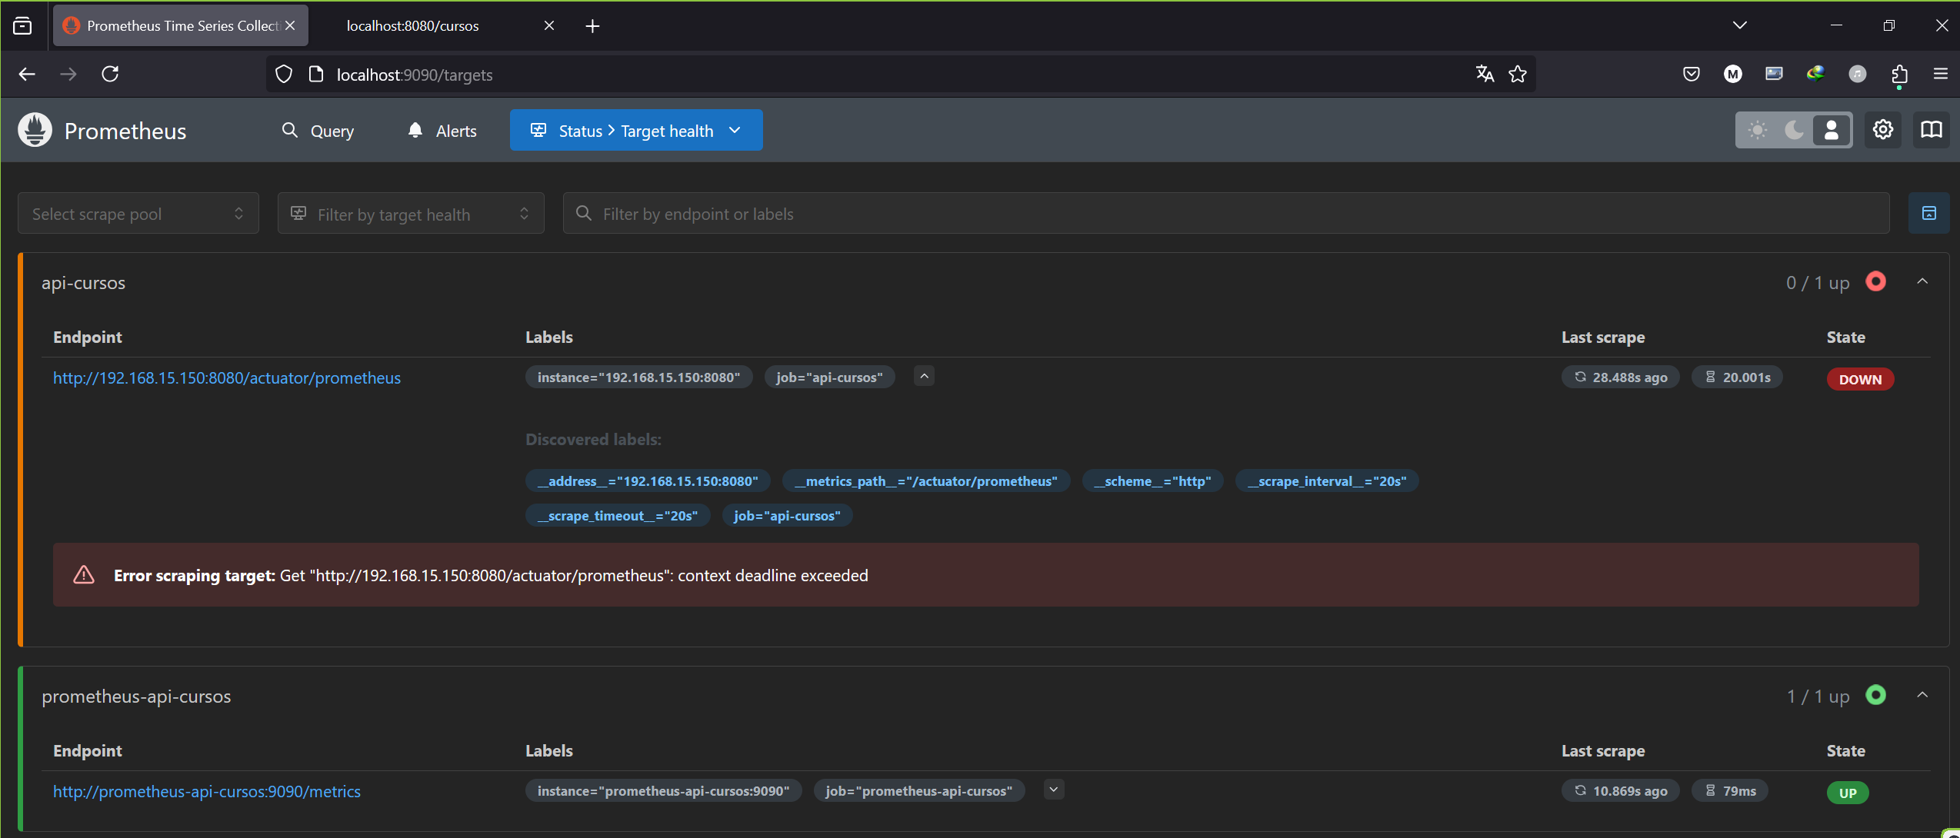This screenshot has height=838, width=1960.
Task: Expand discovered labels for prometheus-api-cursos target
Action: click(1054, 790)
